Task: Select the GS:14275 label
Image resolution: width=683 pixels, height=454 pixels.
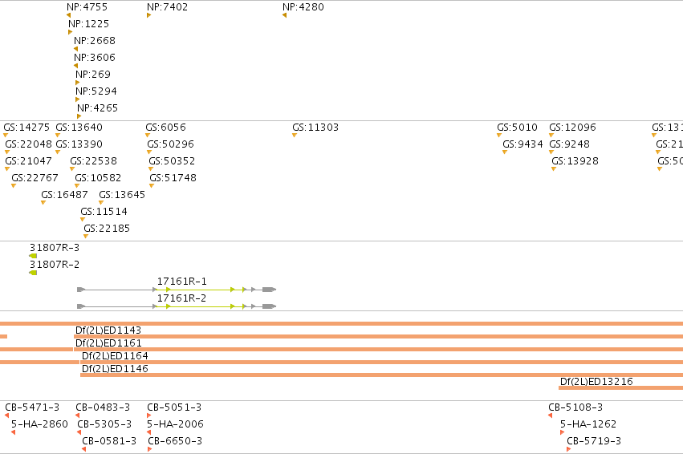Action: [x=26, y=128]
